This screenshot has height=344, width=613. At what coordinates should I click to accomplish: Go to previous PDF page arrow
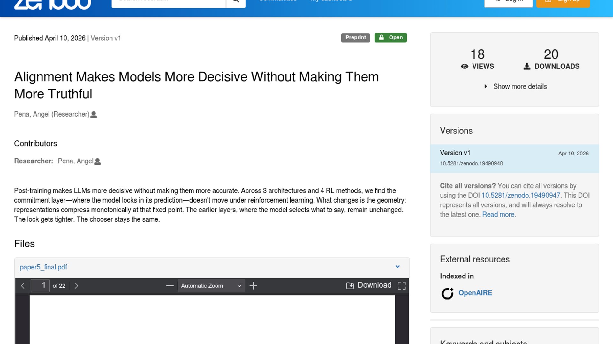pyautogui.click(x=23, y=286)
